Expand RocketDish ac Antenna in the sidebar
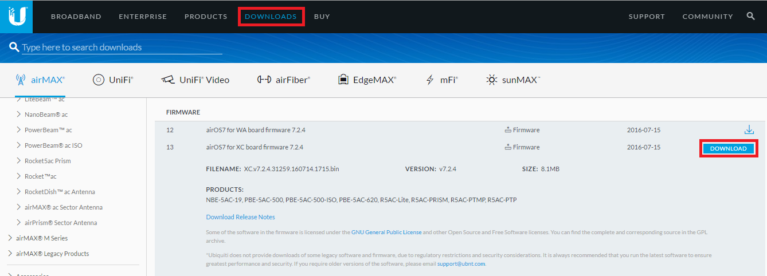 [x=56, y=191]
